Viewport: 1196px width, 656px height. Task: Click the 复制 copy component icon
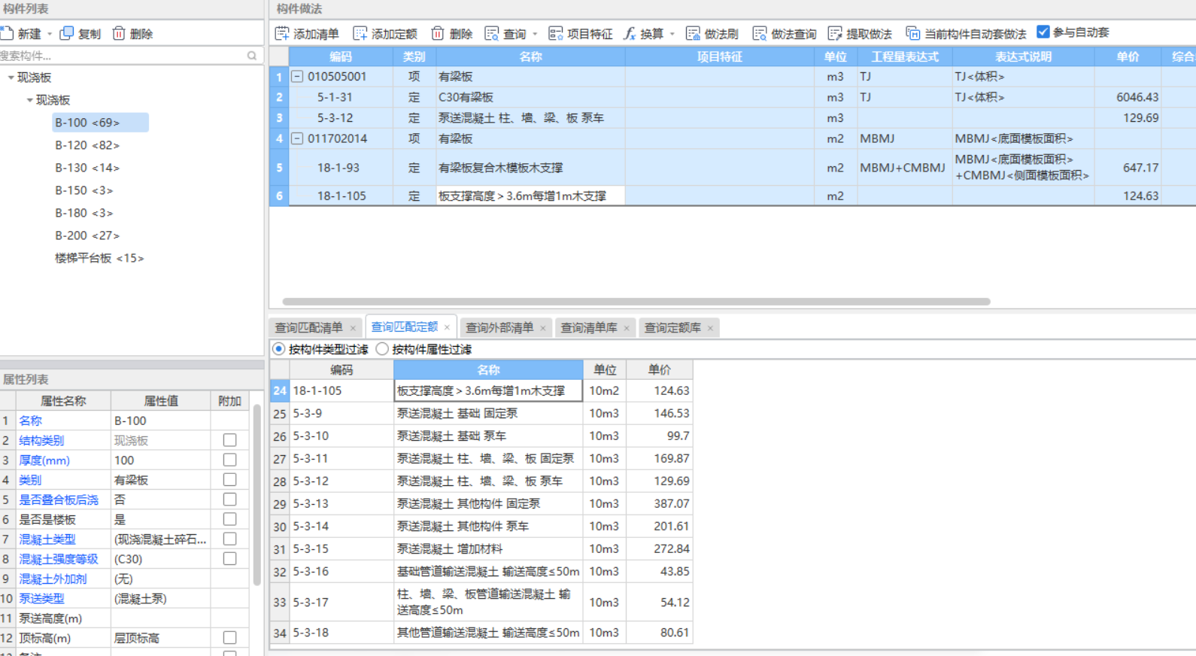(67, 33)
